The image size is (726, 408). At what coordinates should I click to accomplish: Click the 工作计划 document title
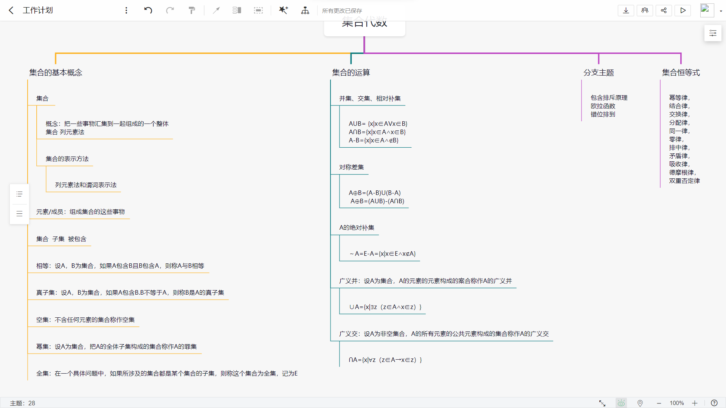point(38,10)
